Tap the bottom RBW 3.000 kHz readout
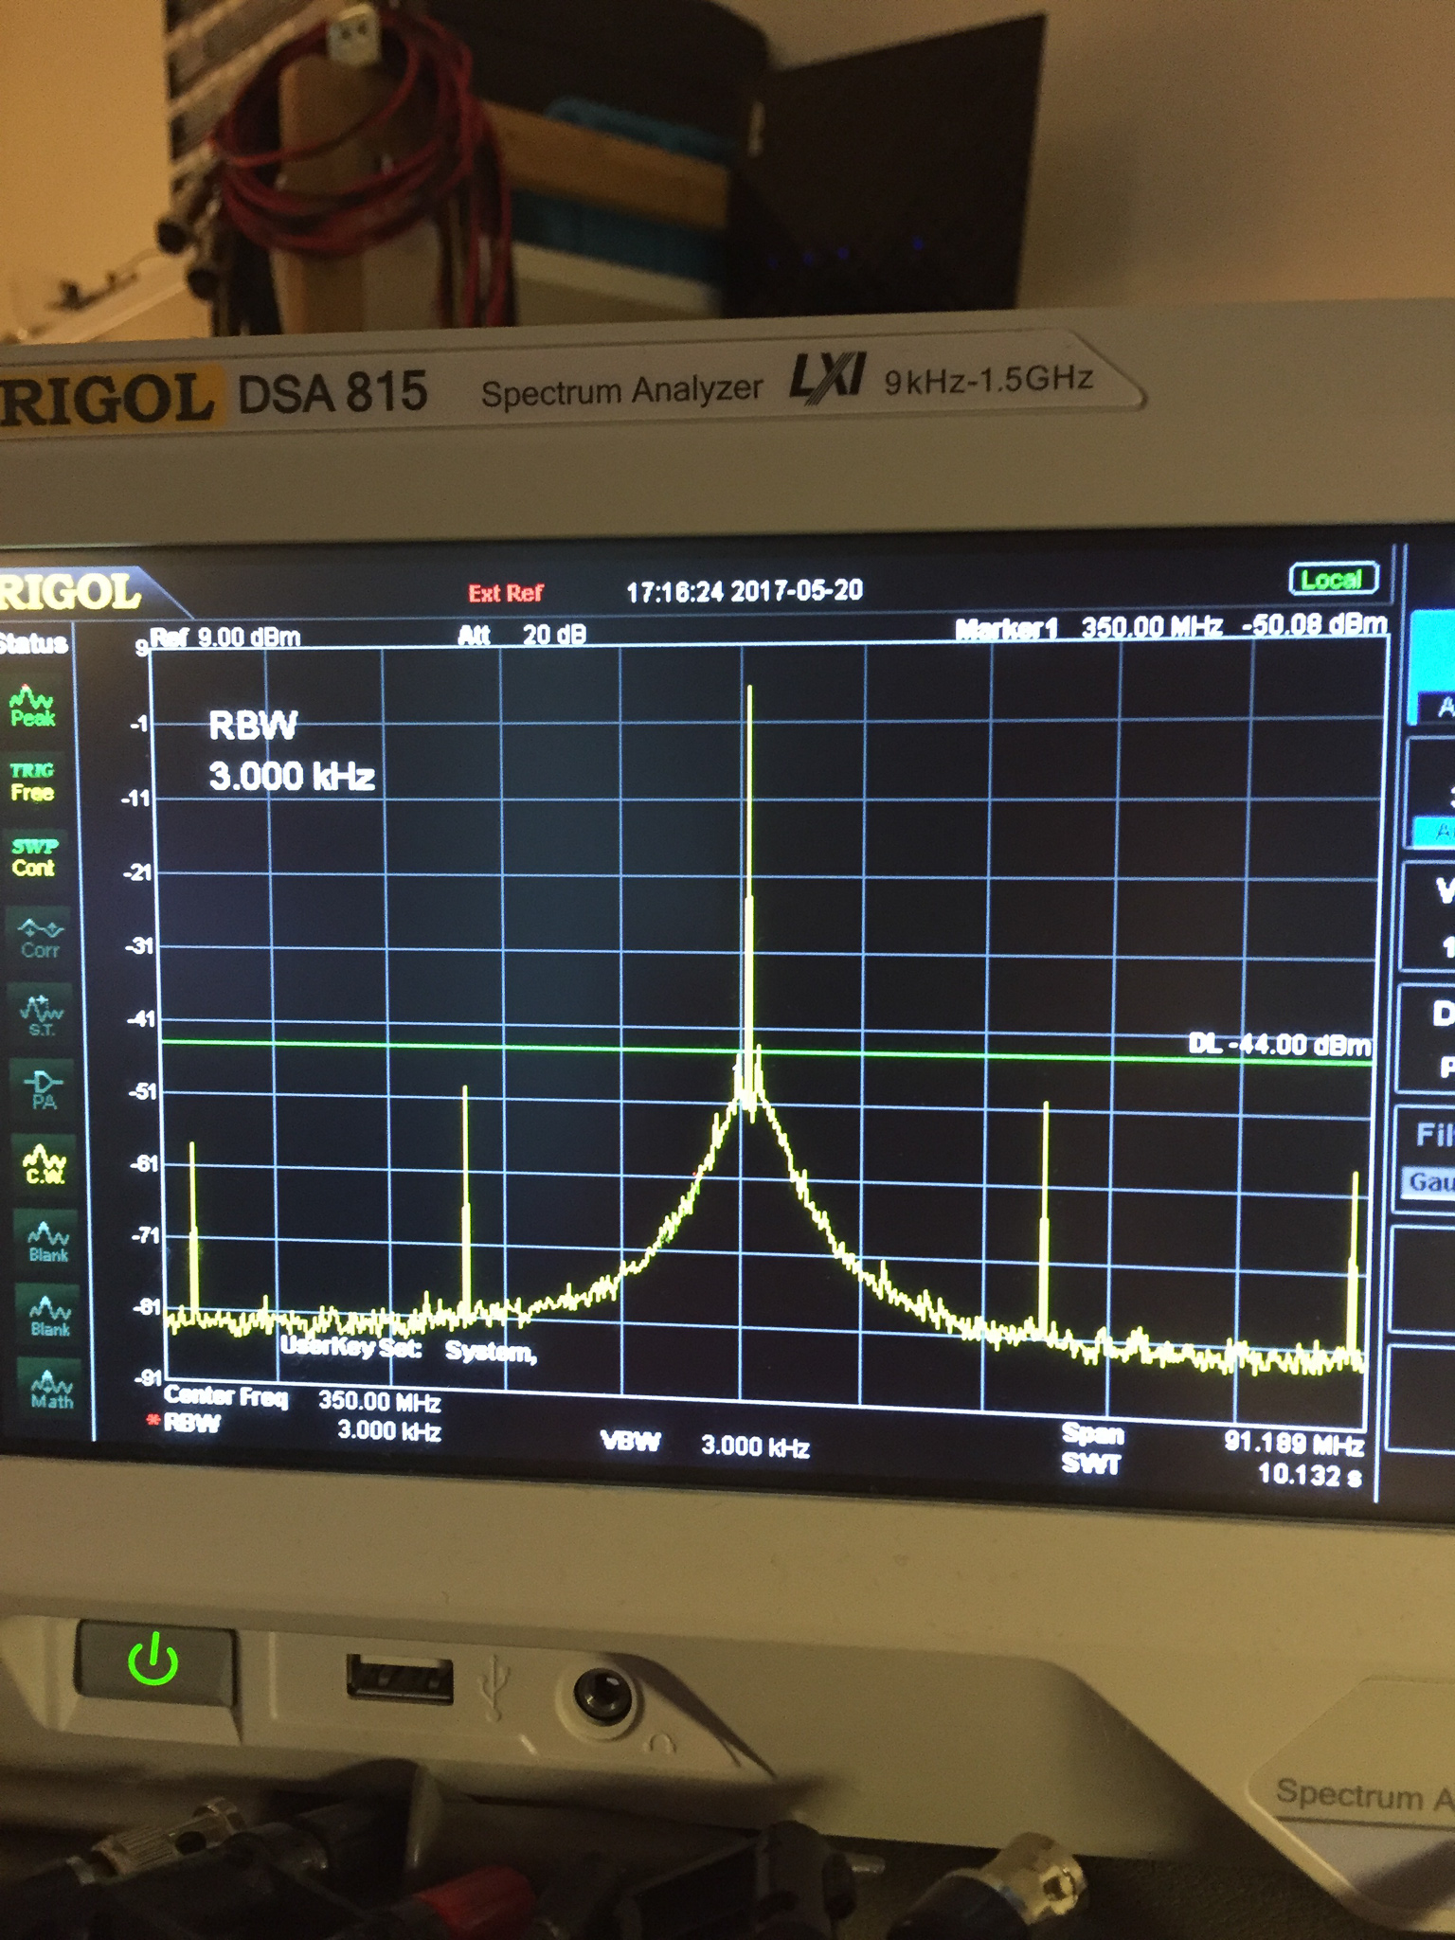Viewport: 1455px width, 1940px height. pos(302,1427)
